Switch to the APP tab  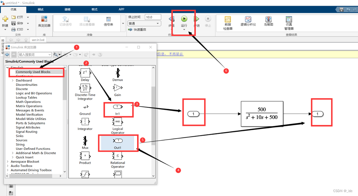pos(121,9)
